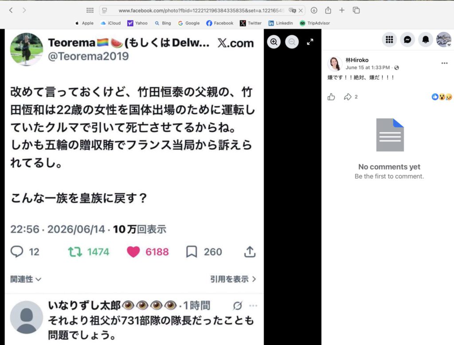Click the retweet icon with 1474
Image resolution: width=454 pixels, height=345 pixels.
[75, 252]
